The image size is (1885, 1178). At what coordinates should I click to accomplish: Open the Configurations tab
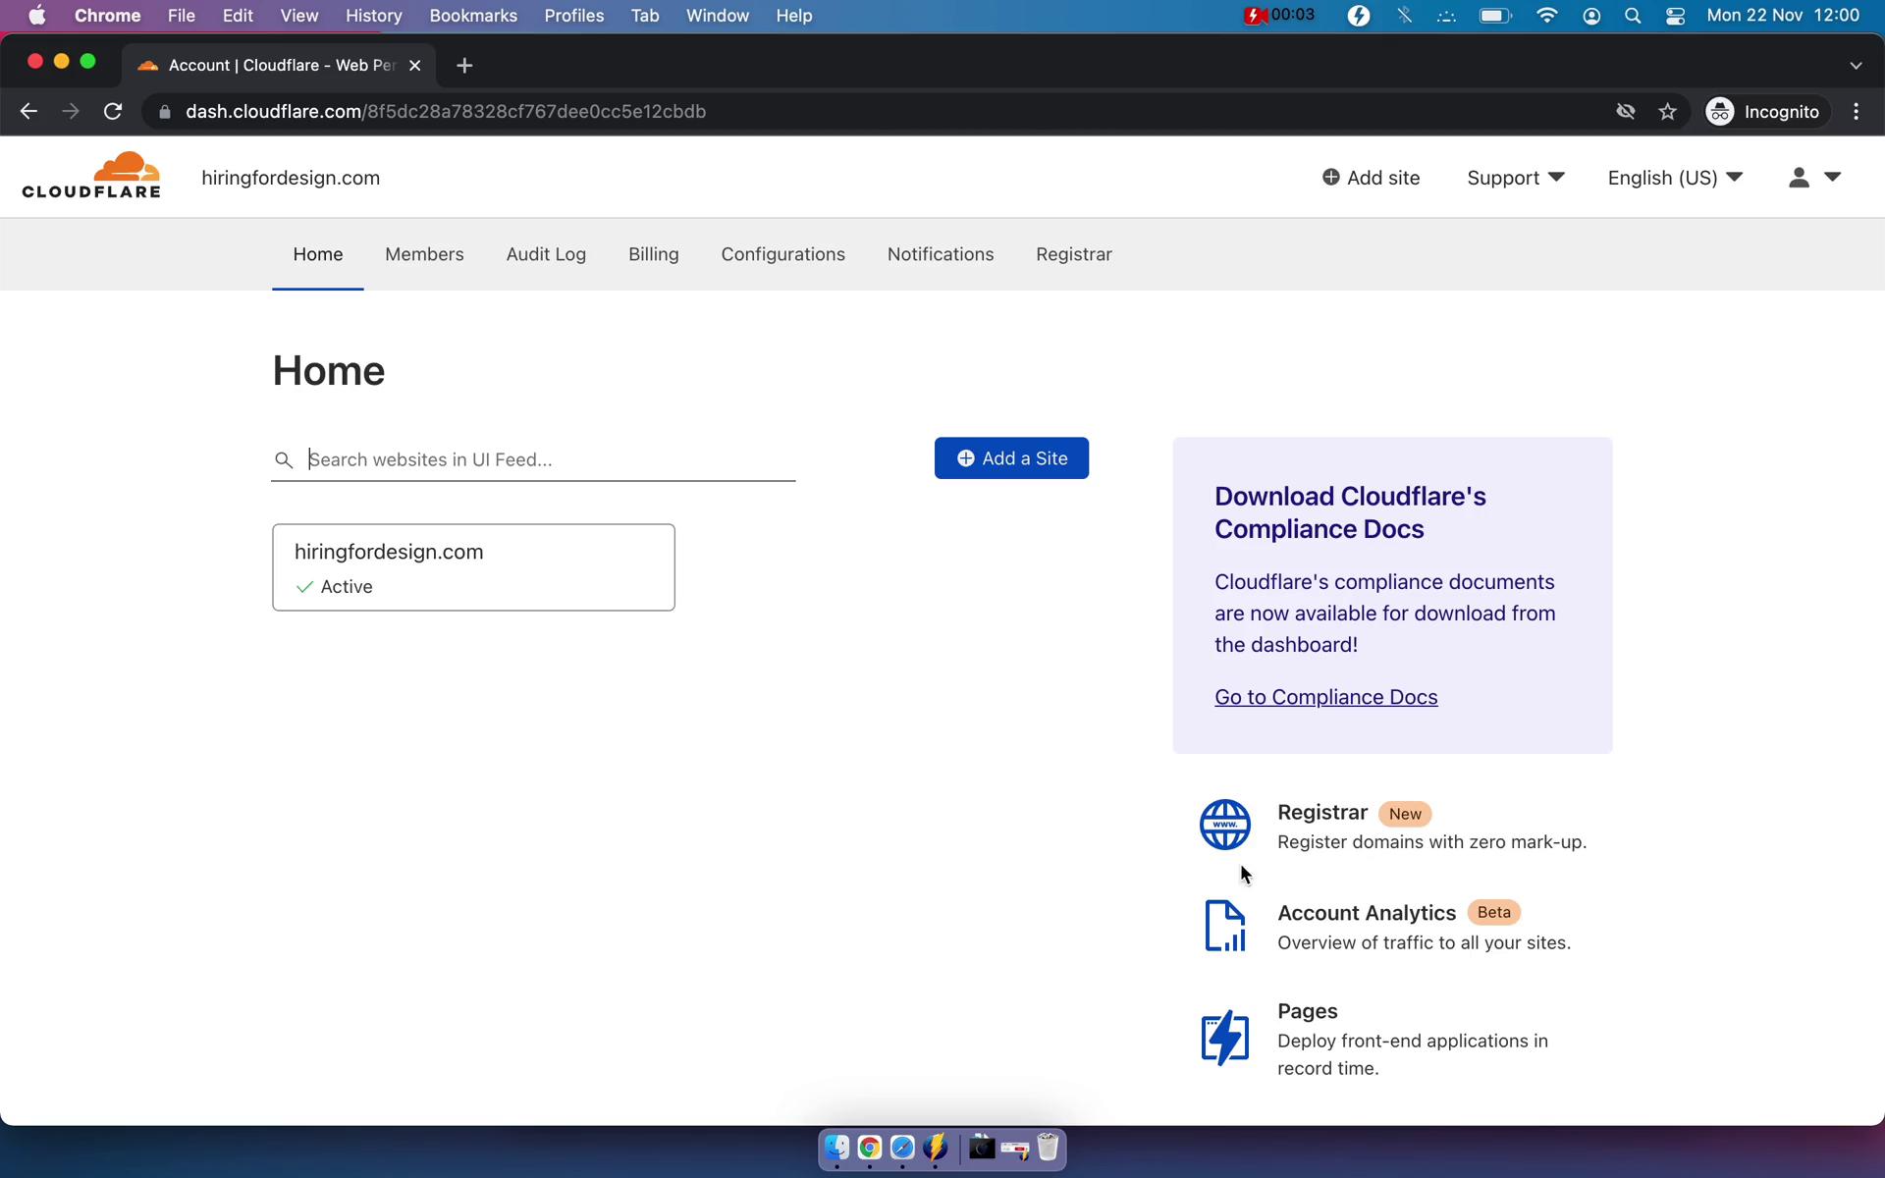pos(783,254)
